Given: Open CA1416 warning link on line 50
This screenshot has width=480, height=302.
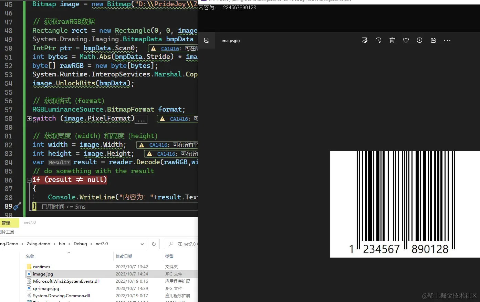Looking at the screenshot, I should (170, 49).
